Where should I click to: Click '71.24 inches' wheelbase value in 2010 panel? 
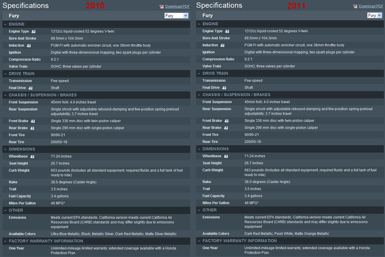click(61, 156)
